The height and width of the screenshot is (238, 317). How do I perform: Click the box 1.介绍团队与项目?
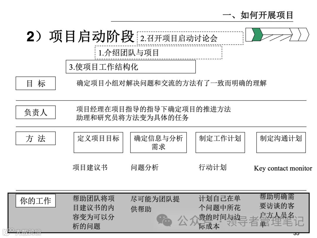pyautogui.click(x=158, y=53)
